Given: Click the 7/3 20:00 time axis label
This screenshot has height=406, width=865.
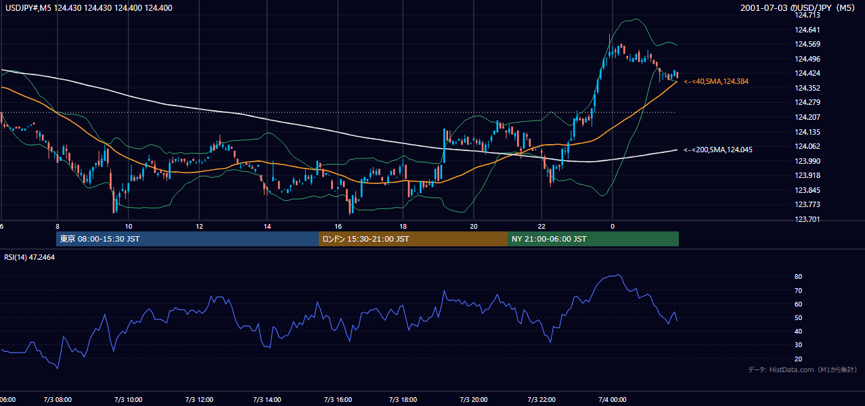Looking at the screenshot, I should pyautogui.click(x=474, y=399).
